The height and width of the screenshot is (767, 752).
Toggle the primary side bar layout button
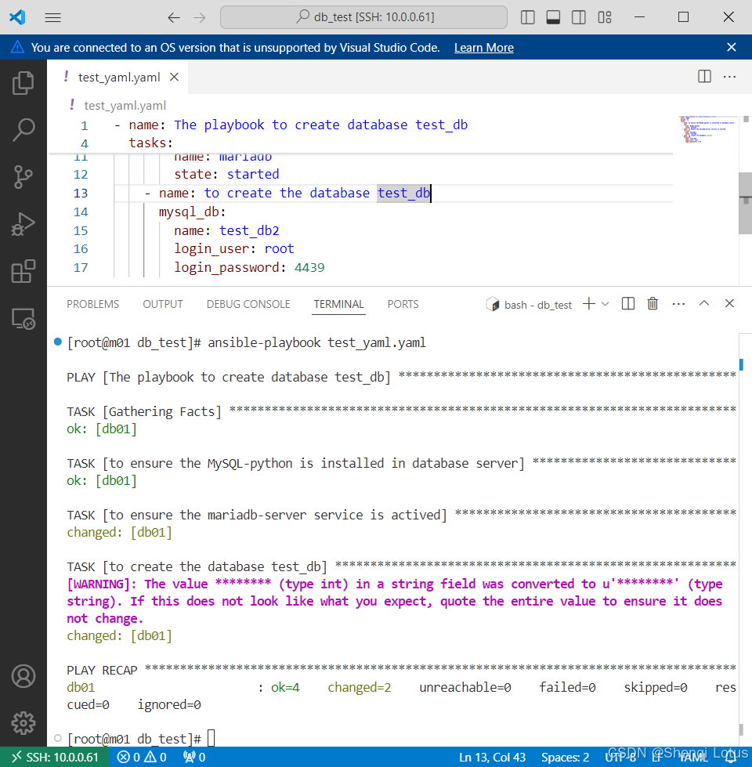[528, 17]
